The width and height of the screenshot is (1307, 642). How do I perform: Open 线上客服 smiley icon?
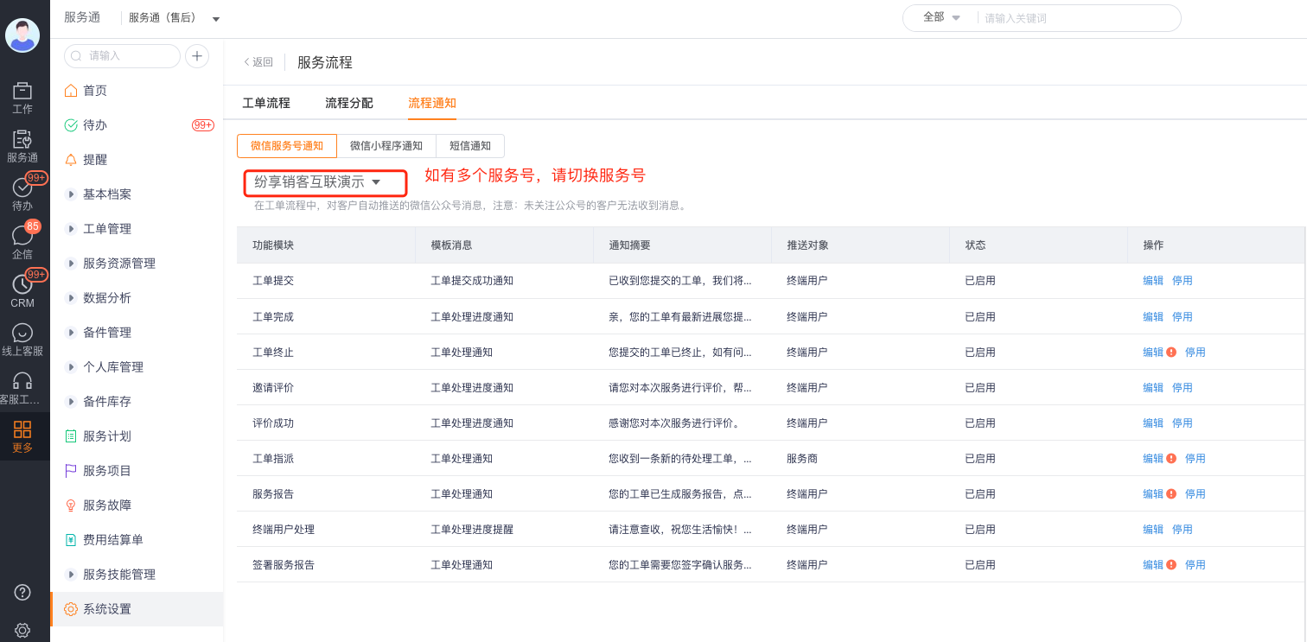(x=22, y=334)
